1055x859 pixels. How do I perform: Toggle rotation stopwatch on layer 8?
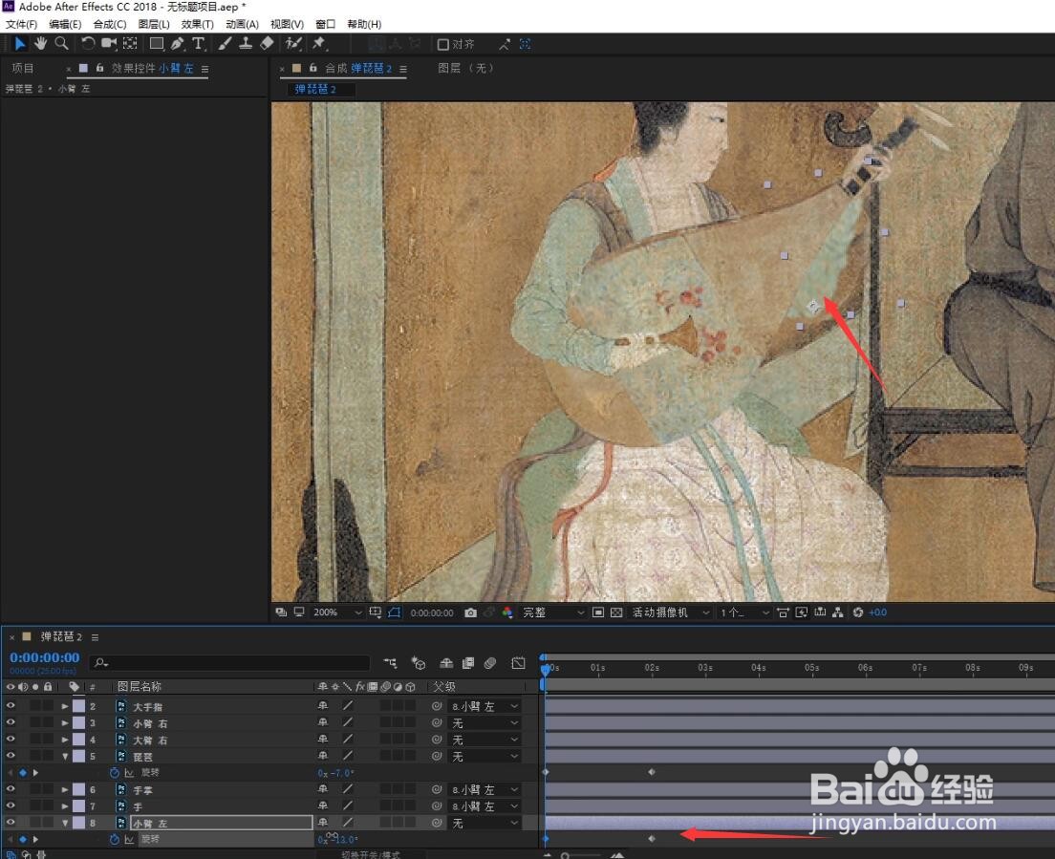point(115,840)
